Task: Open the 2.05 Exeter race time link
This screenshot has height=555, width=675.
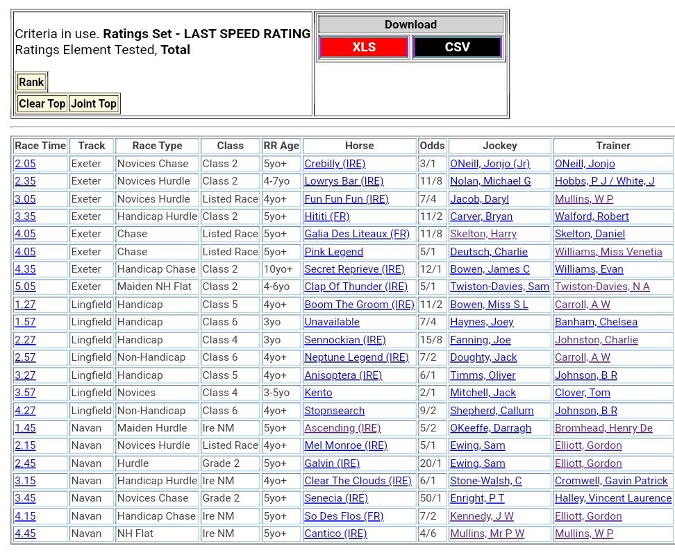Action: click(25, 164)
